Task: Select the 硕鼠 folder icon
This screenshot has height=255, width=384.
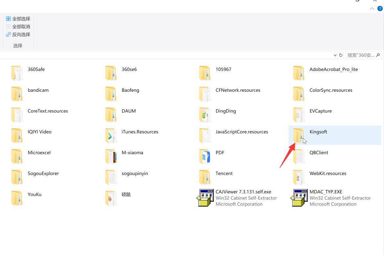Action: (x=111, y=198)
